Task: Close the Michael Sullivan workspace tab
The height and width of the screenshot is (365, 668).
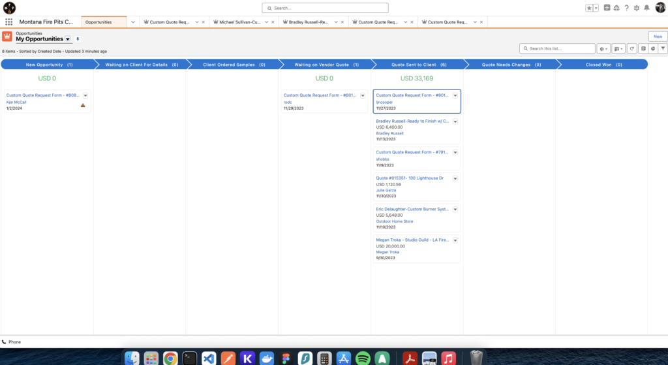Action: [x=273, y=22]
